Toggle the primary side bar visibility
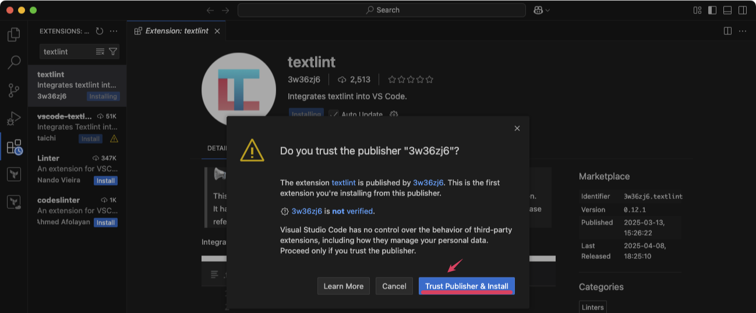Image resolution: width=756 pixels, height=313 pixels. (x=712, y=10)
